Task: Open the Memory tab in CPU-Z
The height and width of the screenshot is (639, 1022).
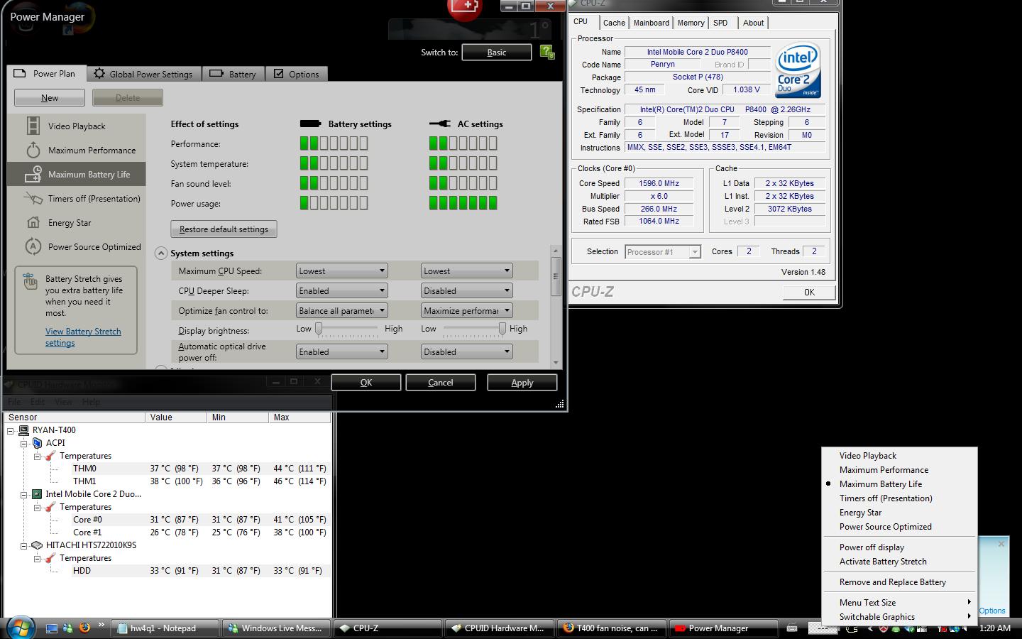Action: [691, 23]
